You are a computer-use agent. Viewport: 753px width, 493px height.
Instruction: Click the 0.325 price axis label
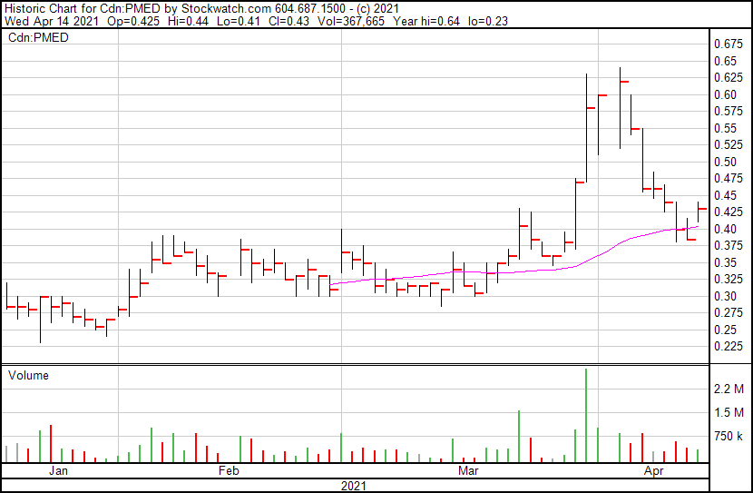[729, 279]
